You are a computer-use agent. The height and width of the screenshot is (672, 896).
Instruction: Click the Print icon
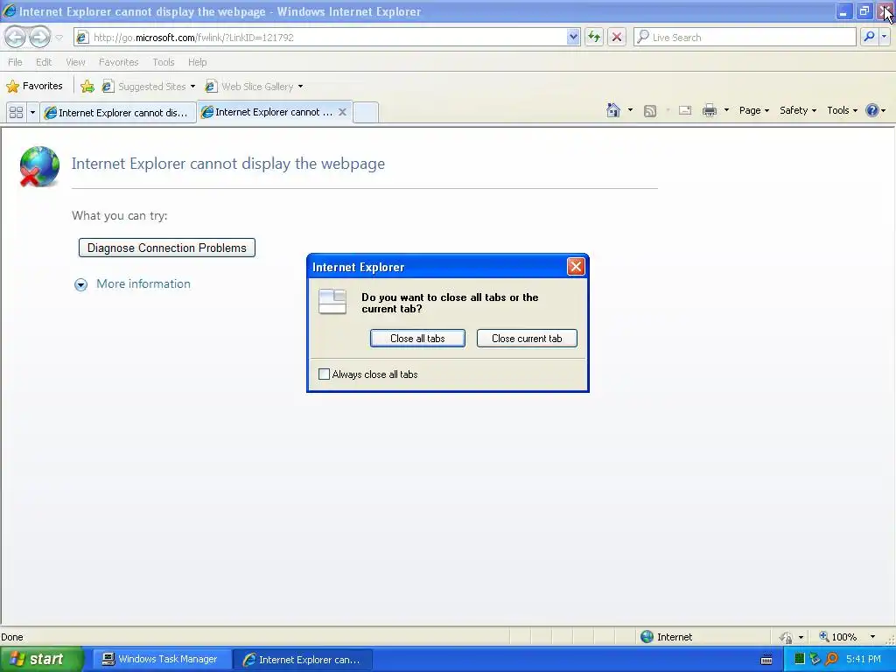click(x=709, y=110)
